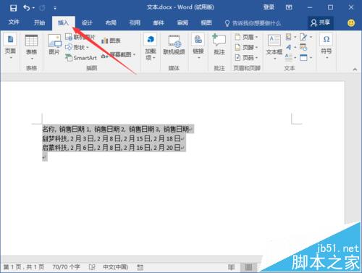
Task: Open the 符号 symbol dropdown
Action: click(327, 46)
